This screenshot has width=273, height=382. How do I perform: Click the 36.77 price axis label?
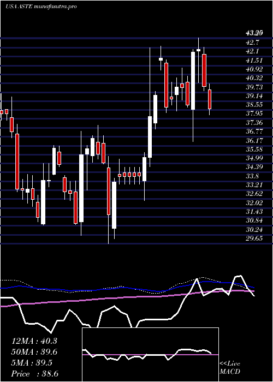[x=253, y=132]
